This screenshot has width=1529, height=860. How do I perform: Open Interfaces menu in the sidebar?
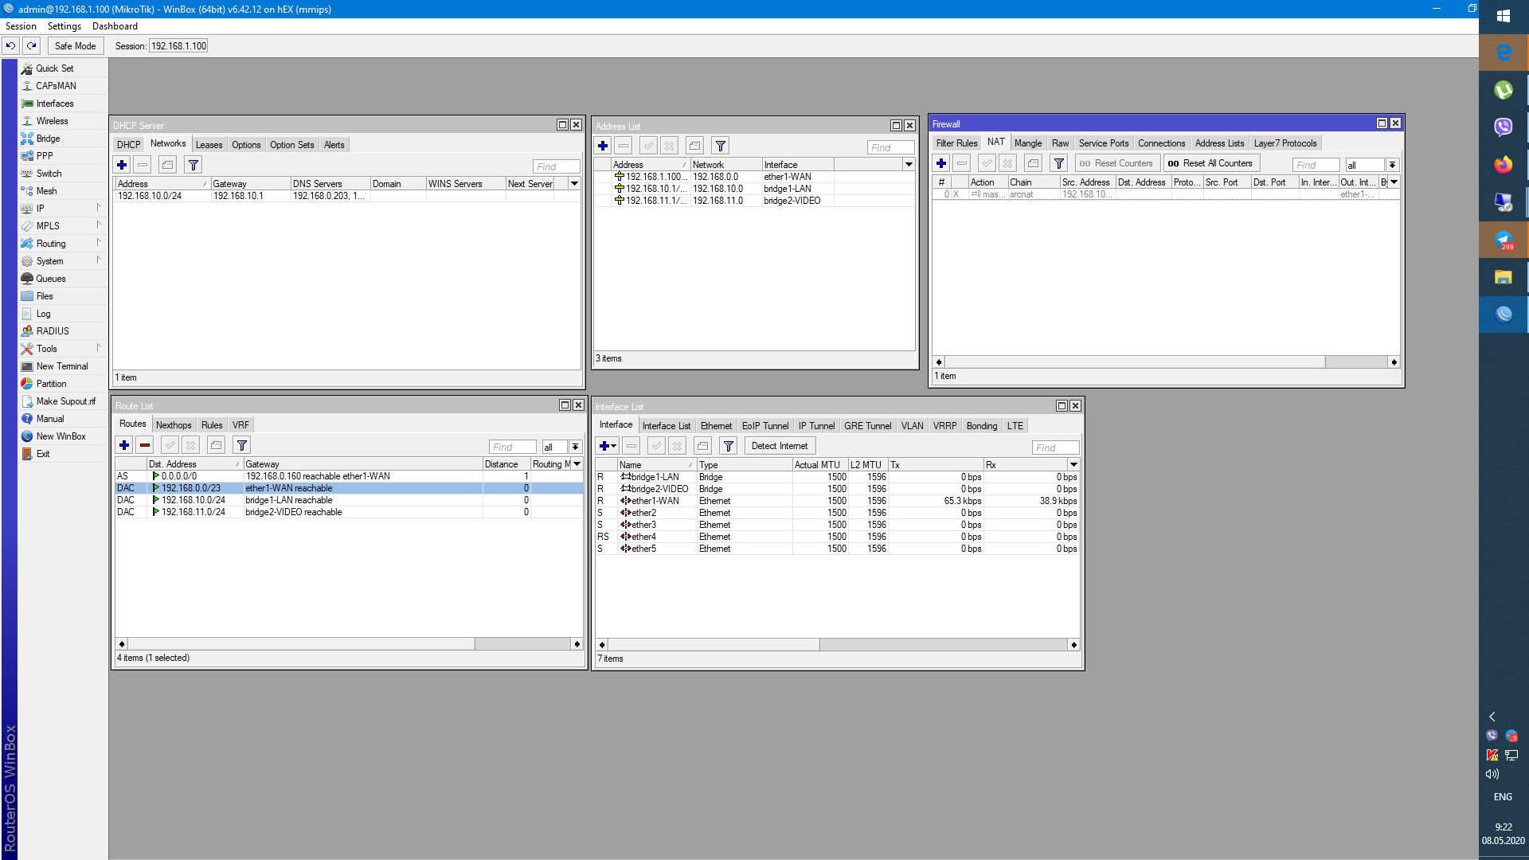coord(54,104)
